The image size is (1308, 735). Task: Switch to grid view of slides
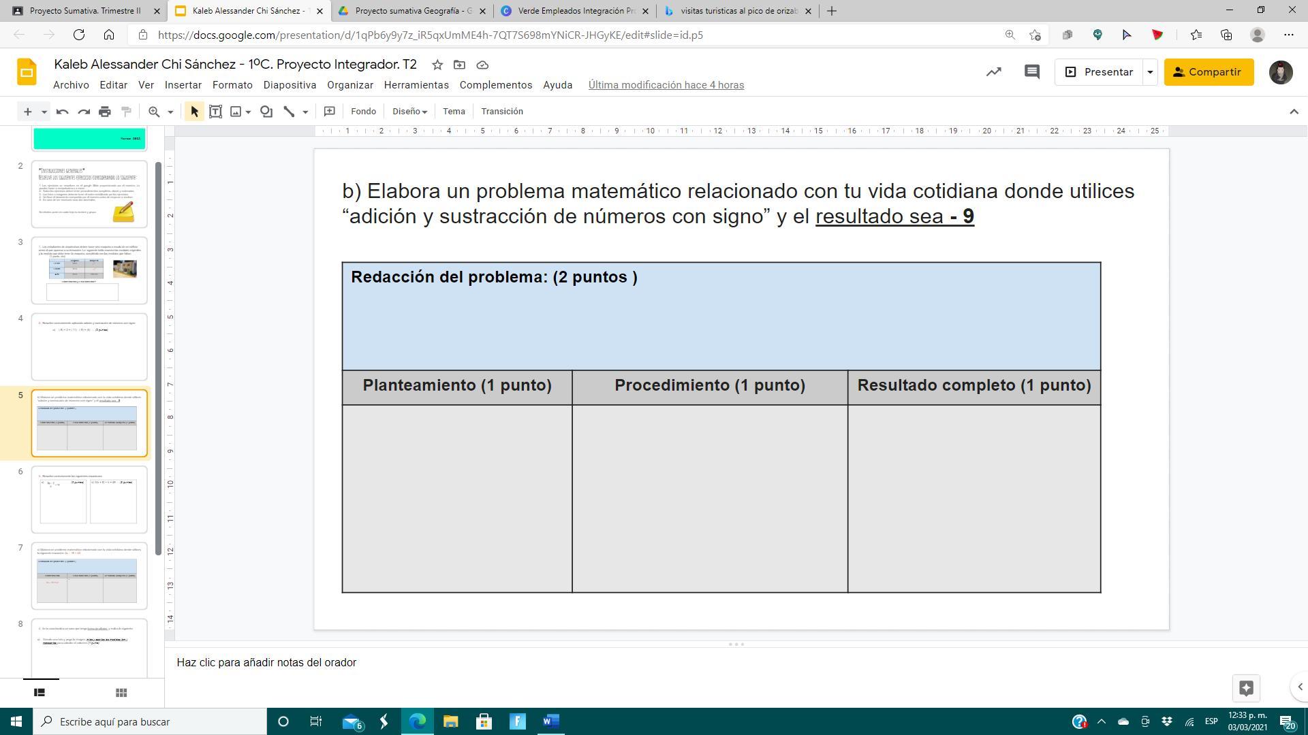click(121, 692)
